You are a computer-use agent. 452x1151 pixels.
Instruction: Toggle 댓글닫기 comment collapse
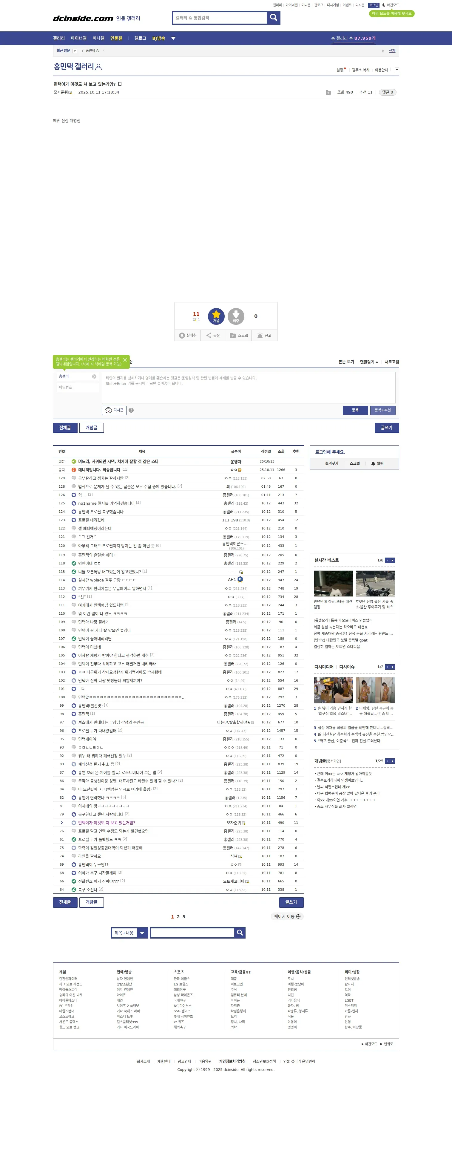point(369,362)
